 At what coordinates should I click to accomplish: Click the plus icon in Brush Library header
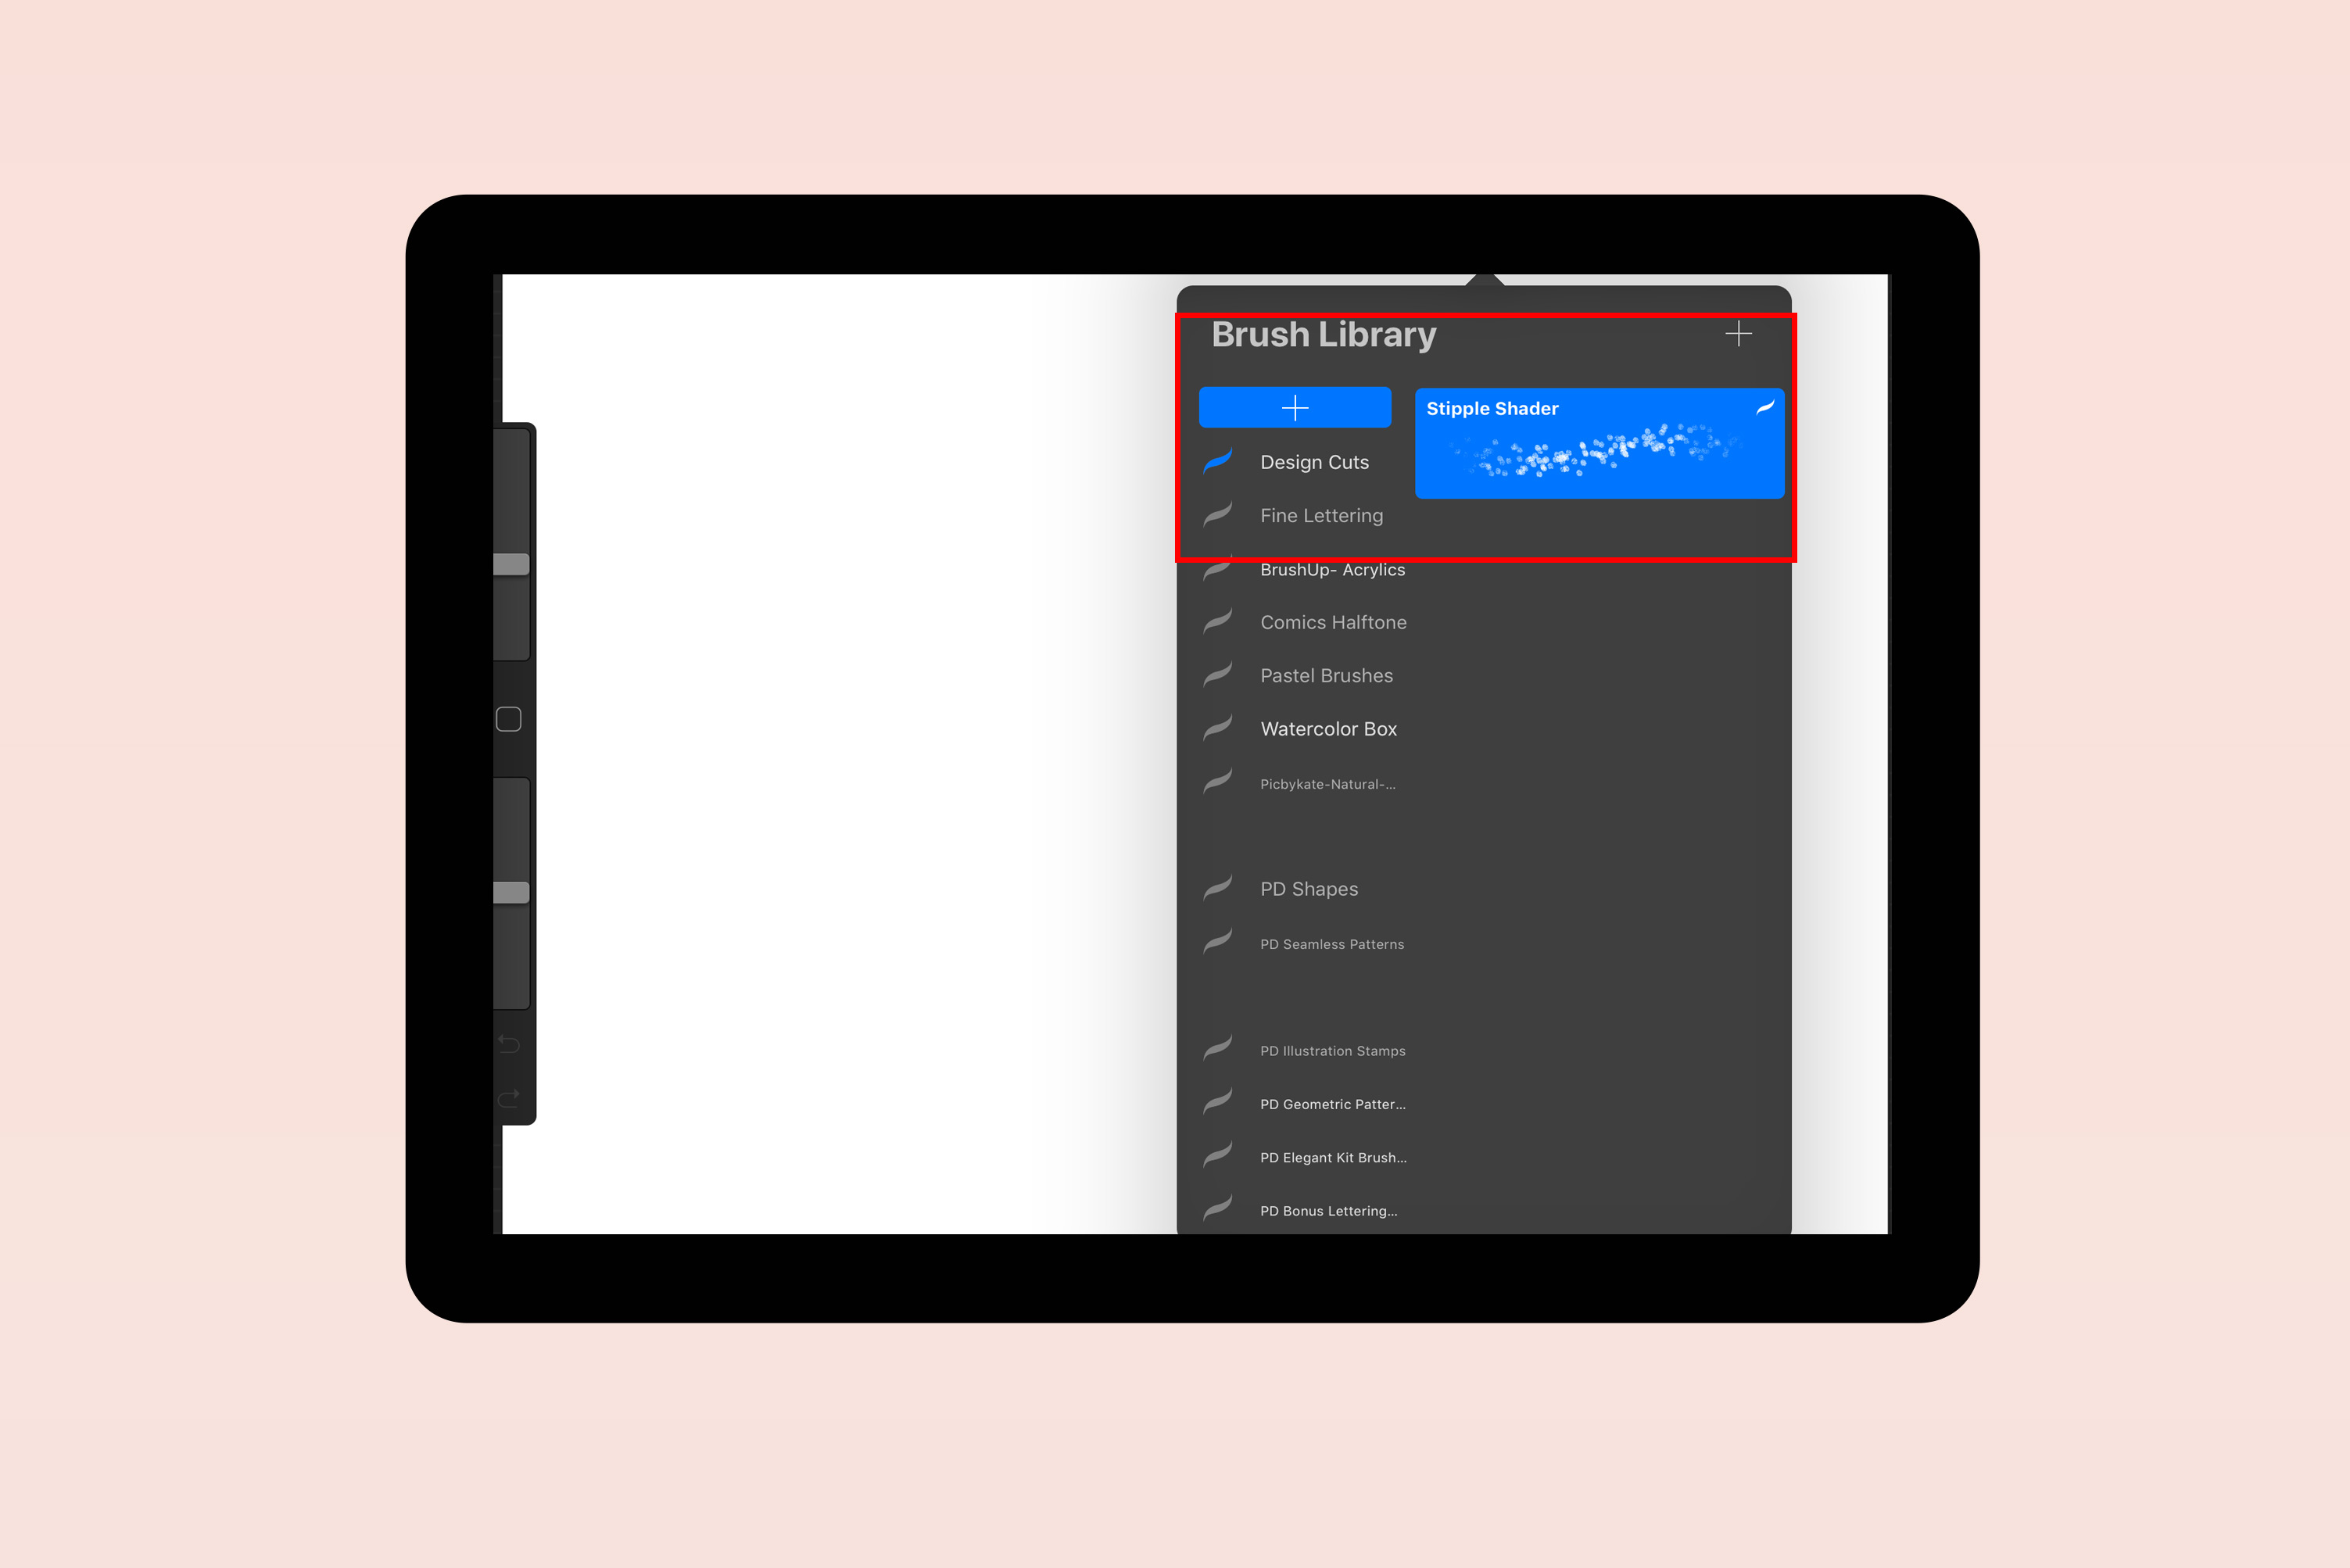(x=1739, y=335)
